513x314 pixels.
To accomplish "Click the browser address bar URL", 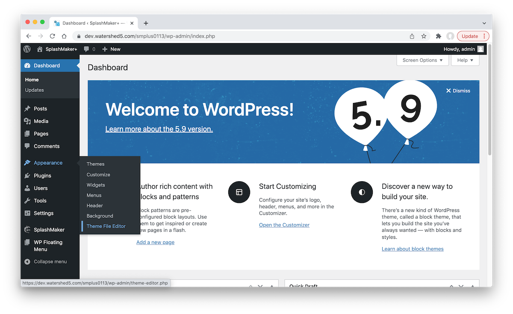I will pyautogui.click(x=150, y=36).
